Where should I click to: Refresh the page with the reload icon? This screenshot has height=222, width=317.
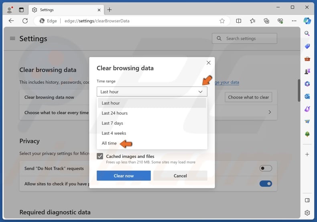(x=25, y=21)
